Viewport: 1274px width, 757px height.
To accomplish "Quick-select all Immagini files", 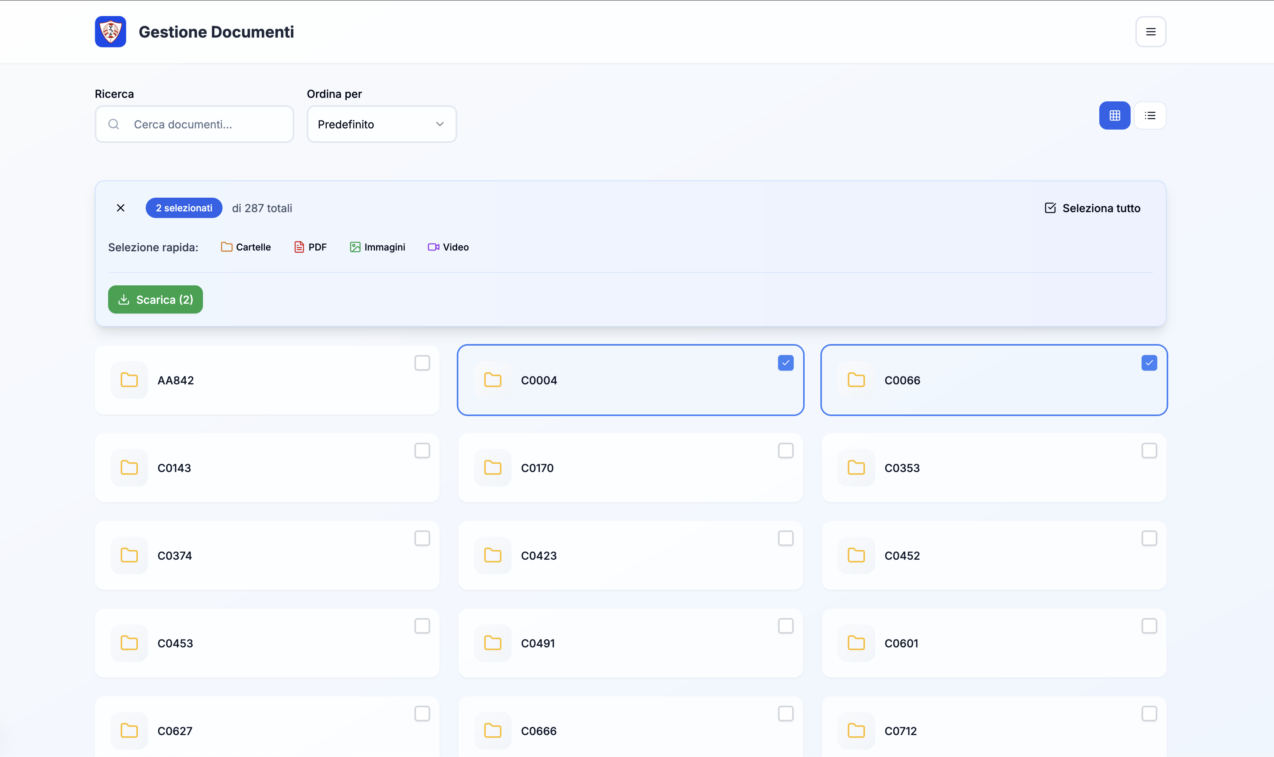I will (x=377, y=247).
